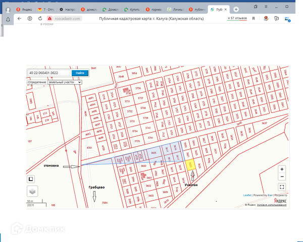This screenshot has height=242, width=303.
Task: Click the notification bell icon
Action: click(8, 19)
